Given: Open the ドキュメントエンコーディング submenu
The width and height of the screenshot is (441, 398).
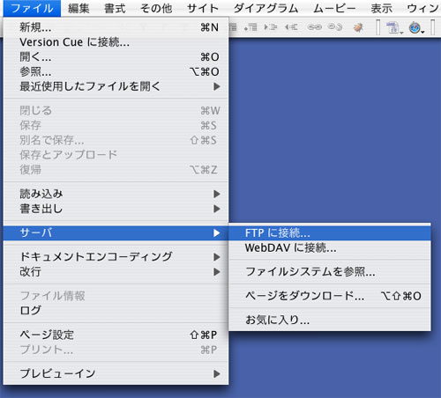Looking at the screenshot, I should [116, 257].
